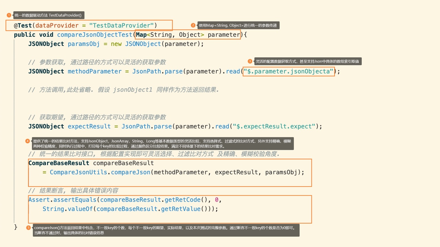
Task: Click the compareJson() return-value note
Action: click(166, 230)
